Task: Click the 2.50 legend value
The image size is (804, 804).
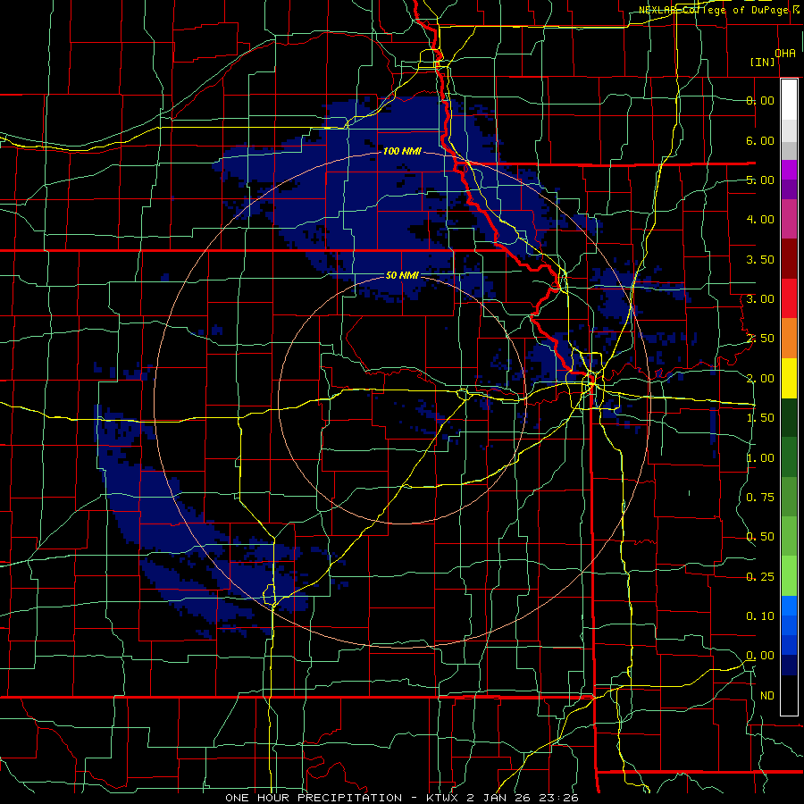Action: click(760, 339)
